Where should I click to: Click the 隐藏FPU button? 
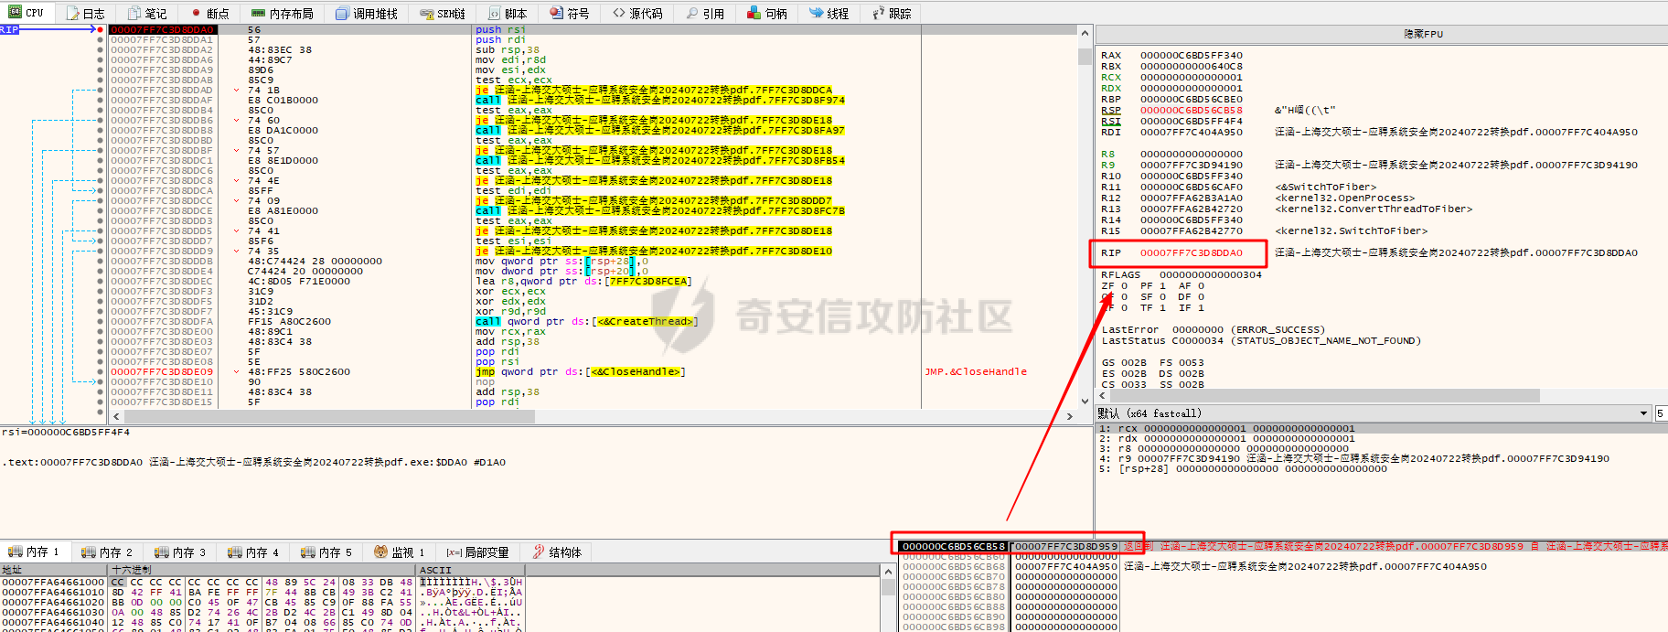[x=1423, y=34]
